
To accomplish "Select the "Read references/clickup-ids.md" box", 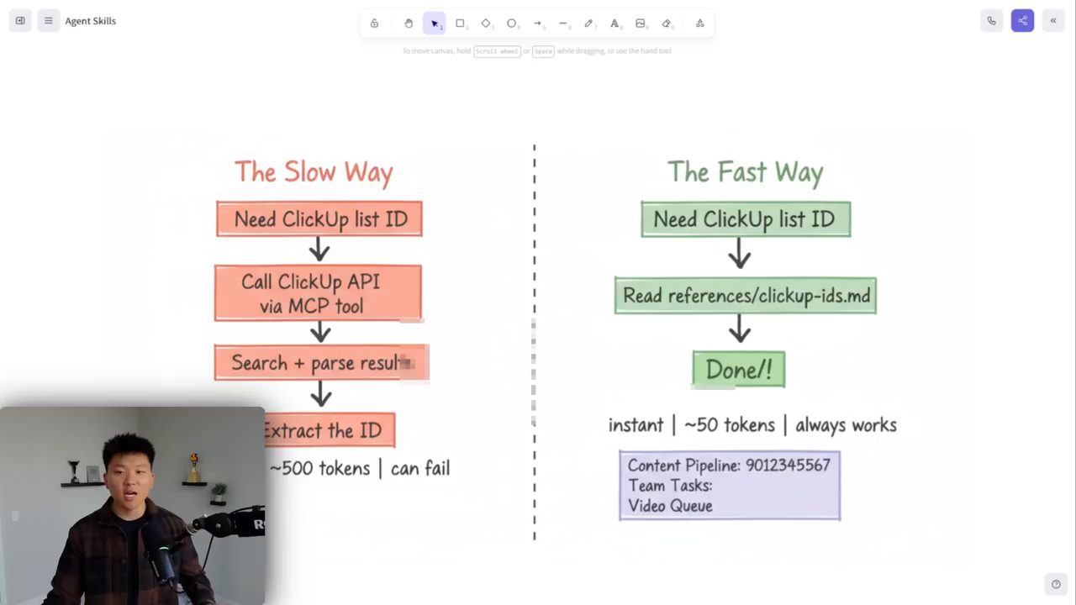I will tap(746, 296).
